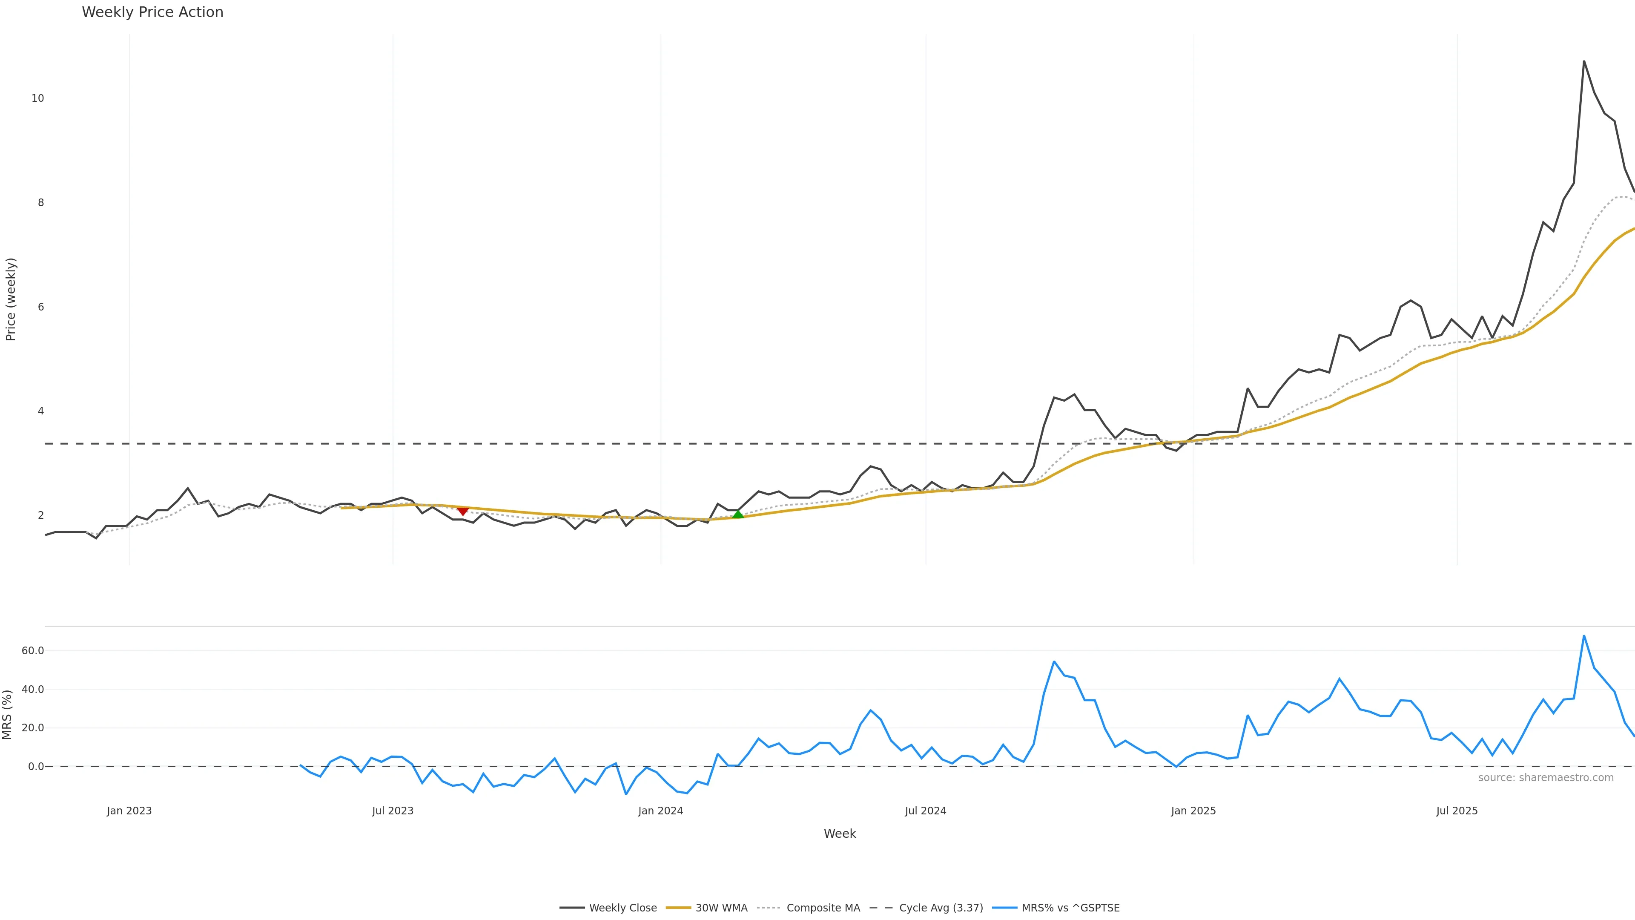The height and width of the screenshot is (920, 1635).
Task: Select the Jul 2024 x-axis tick label
Action: tap(925, 811)
